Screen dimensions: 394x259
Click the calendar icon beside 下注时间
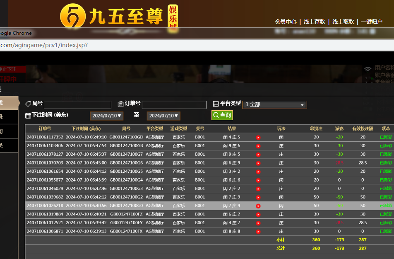(x=28, y=116)
